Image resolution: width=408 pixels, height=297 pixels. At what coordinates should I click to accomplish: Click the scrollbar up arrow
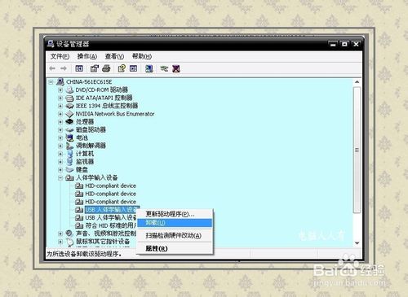coord(357,82)
